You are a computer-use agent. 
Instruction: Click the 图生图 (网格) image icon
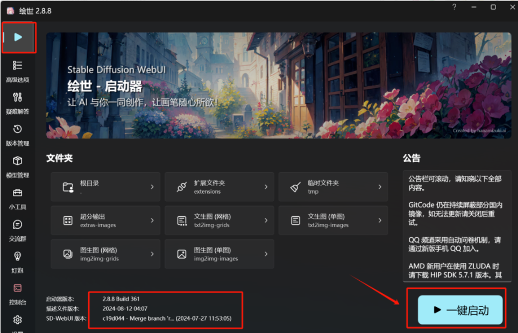(68, 254)
